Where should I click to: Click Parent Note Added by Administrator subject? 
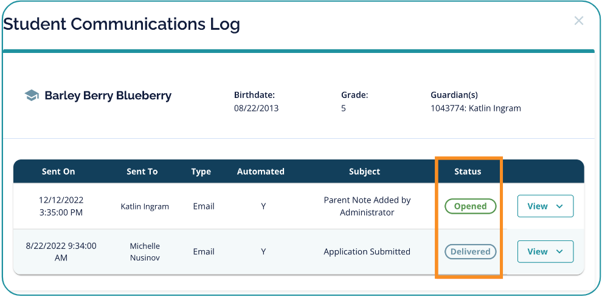pos(367,206)
